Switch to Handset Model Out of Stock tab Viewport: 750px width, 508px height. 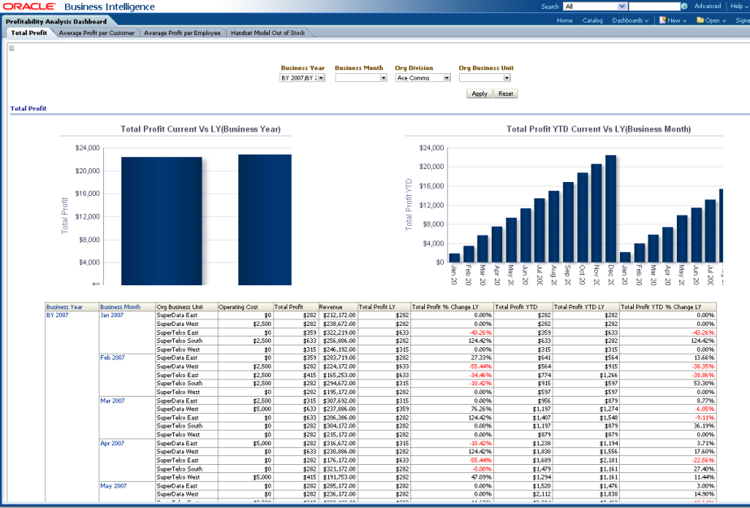click(268, 33)
